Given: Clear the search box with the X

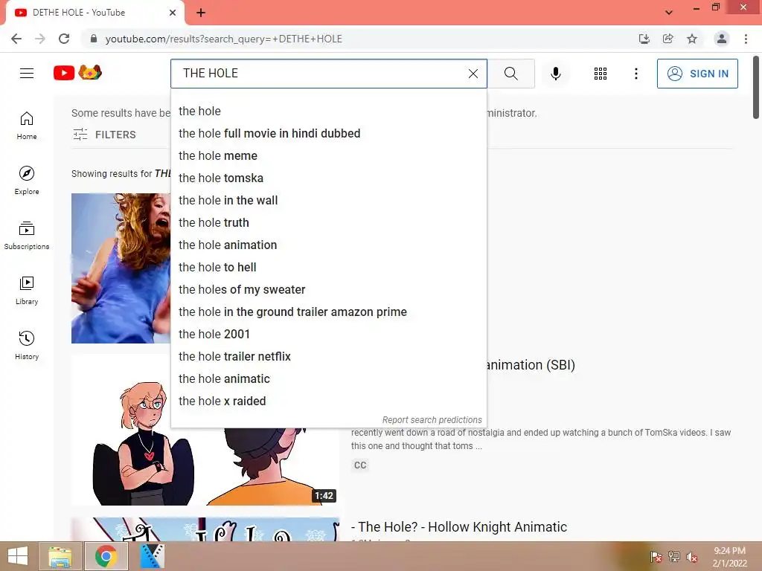Looking at the screenshot, I should tap(473, 74).
